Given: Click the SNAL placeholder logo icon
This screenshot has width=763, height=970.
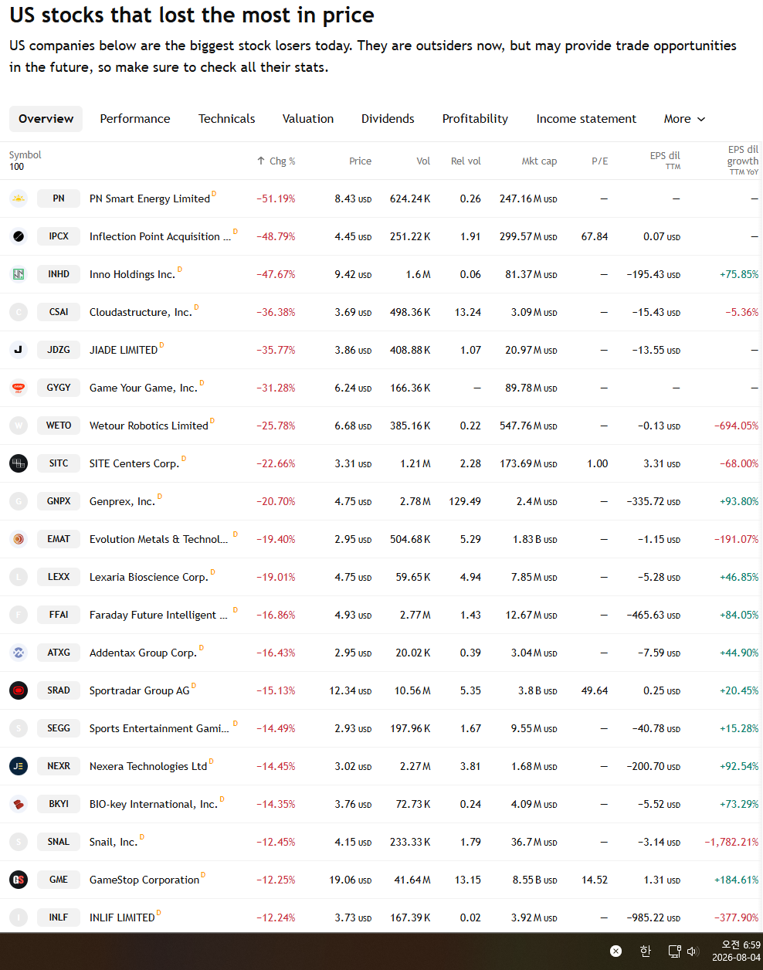Looking at the screenshot, I should tap(19, 842).
